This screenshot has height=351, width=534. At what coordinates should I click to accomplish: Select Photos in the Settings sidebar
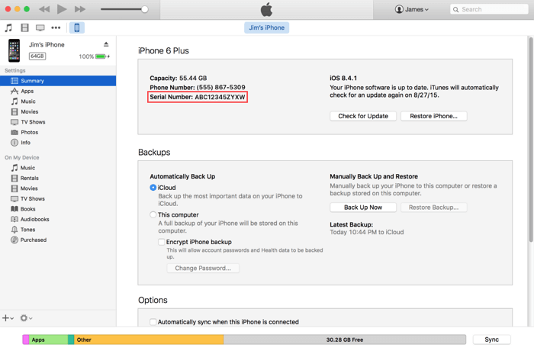[29, 132]
